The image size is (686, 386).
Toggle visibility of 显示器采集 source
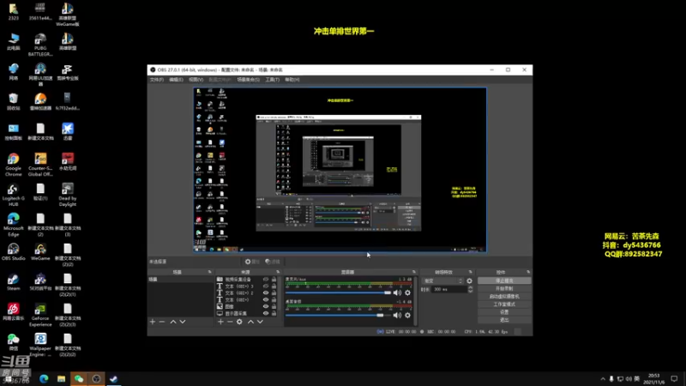(x=266, y=313)
